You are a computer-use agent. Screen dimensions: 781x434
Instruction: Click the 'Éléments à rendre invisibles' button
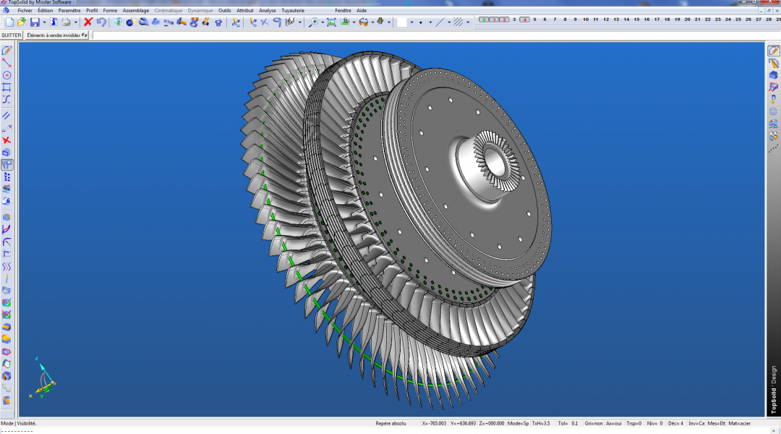pyautogui.click(x=57, y=35)
